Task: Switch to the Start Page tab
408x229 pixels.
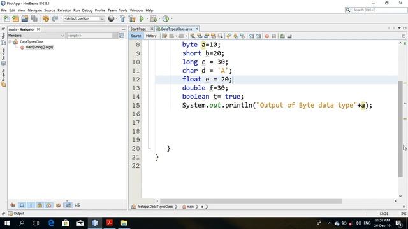Action: pos(138,29)
